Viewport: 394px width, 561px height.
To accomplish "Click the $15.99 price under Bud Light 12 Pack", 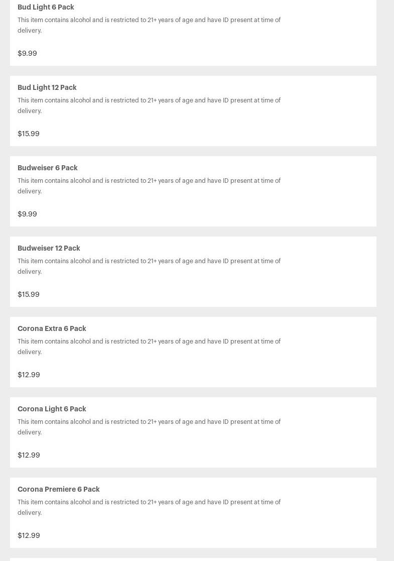I will point(29,134).
